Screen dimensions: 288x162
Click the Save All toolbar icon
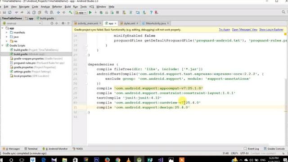pyautogui.click(x=4, y=13)
